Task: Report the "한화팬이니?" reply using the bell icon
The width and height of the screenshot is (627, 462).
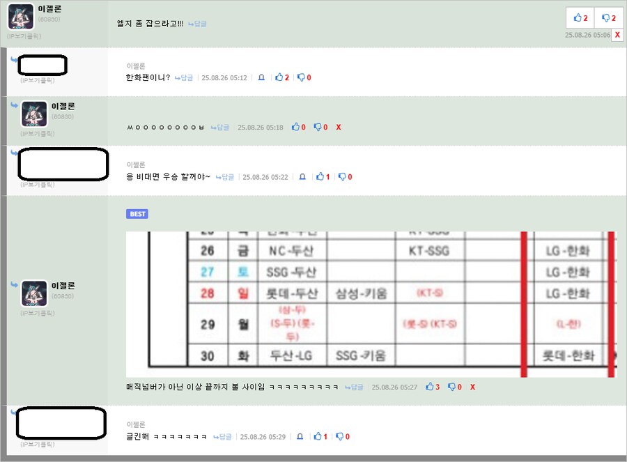Action: pyautogui.click(x=261, y=77)
